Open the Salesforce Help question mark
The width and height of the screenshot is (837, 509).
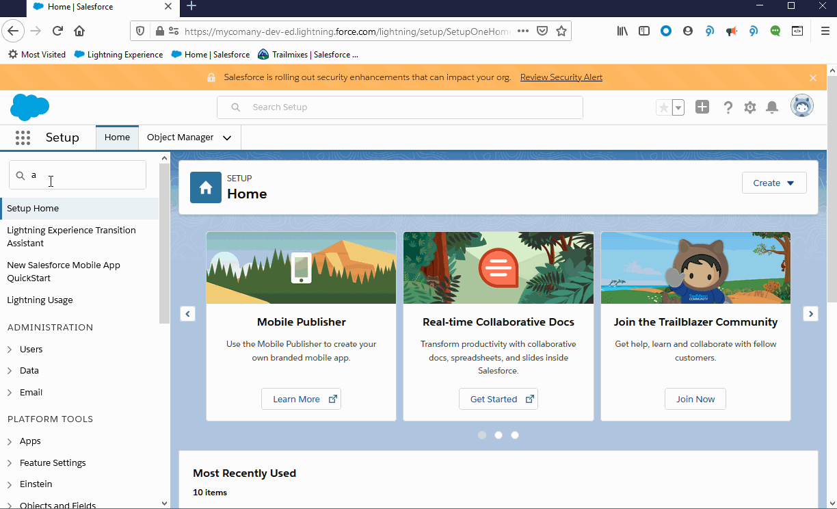[728, 107]
